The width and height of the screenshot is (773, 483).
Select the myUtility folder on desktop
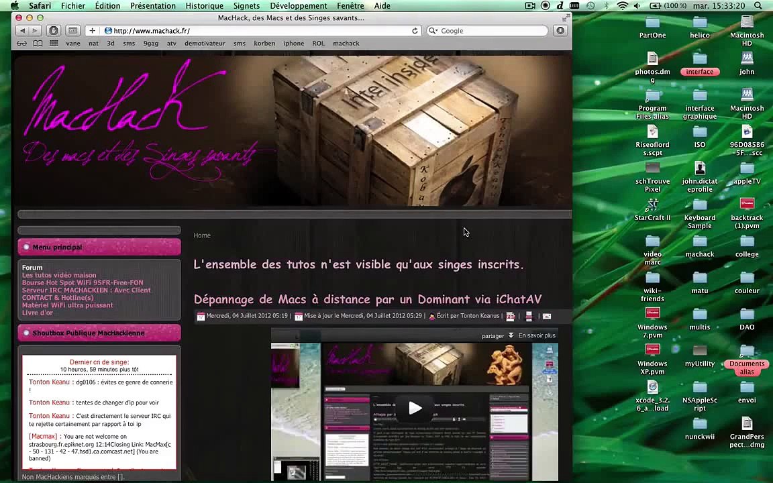point(700,355)
